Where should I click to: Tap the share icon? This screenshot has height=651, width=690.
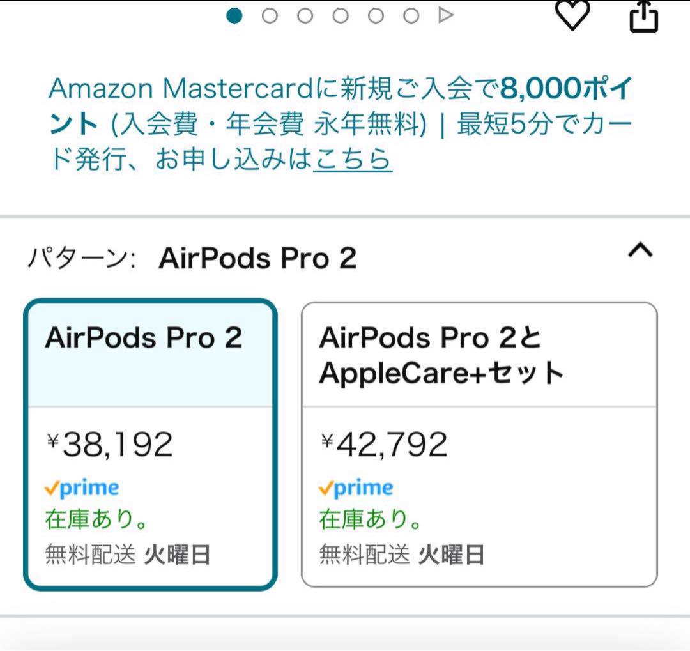(x=643, y=16)
